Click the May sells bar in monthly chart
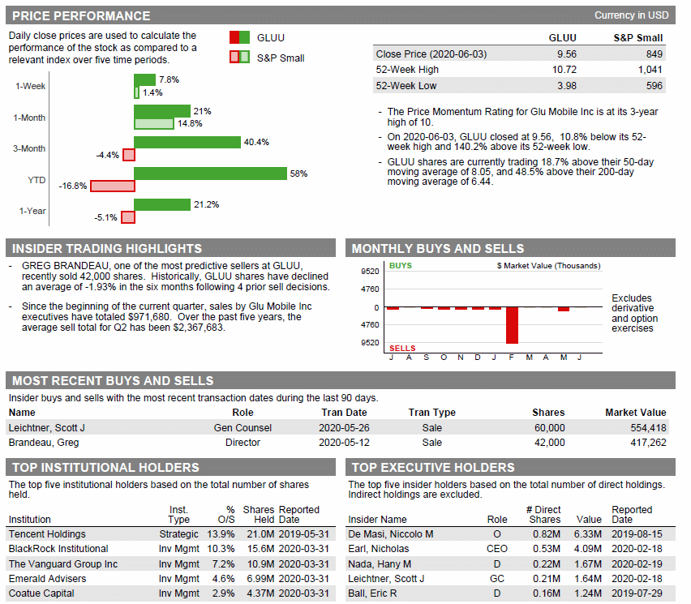691x604 pixels. [563, 309]
